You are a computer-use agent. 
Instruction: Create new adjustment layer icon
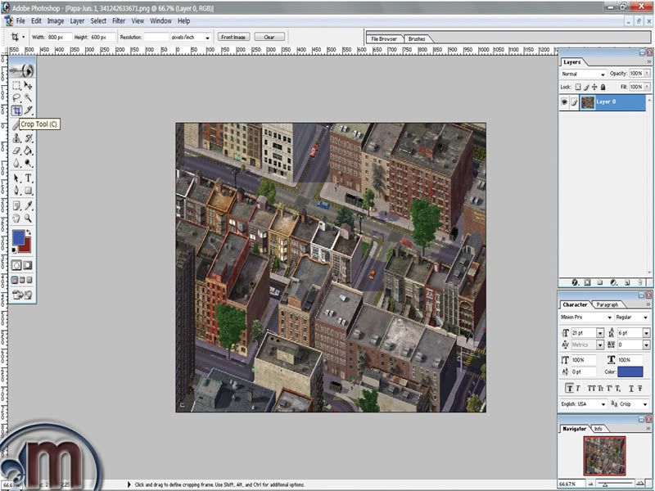coord(613,282)
